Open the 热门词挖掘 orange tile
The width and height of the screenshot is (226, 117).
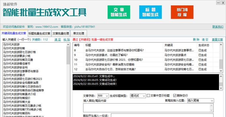click(182, 12)
